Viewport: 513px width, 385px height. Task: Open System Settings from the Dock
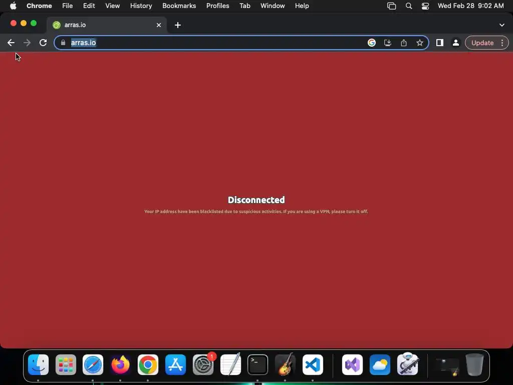pyautogui.click(x=203, y=364)
